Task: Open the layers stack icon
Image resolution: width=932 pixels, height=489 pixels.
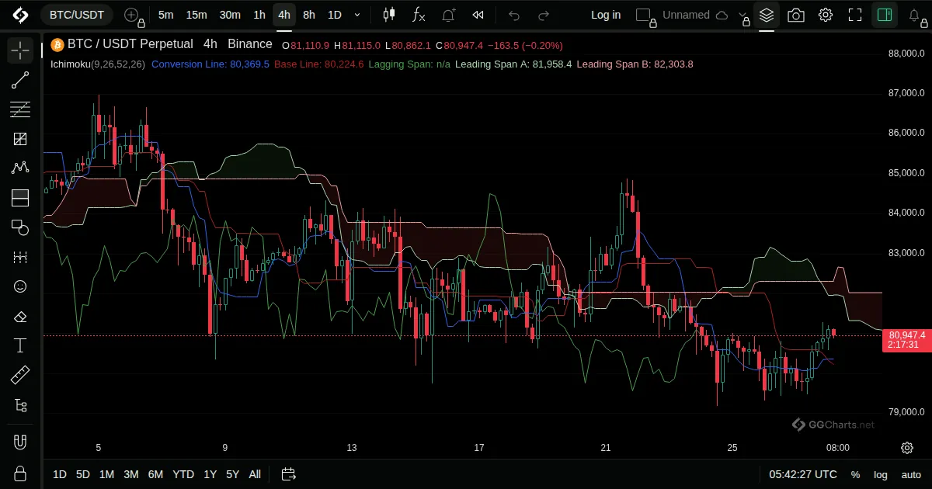Action: click(x=767, y=15)
